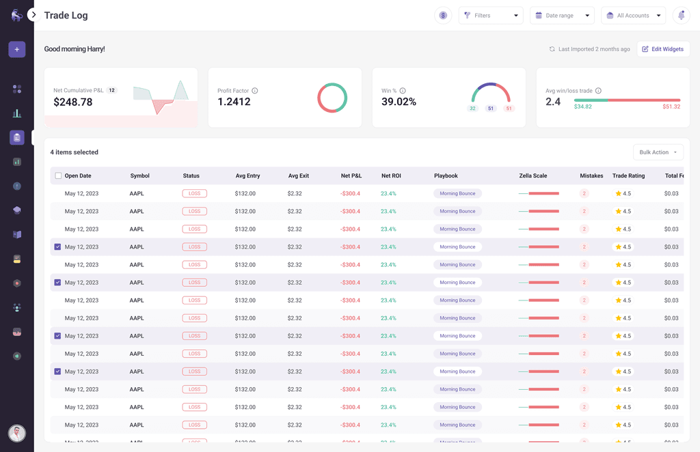Click the Profit Factor donut chart

[332, 98]
